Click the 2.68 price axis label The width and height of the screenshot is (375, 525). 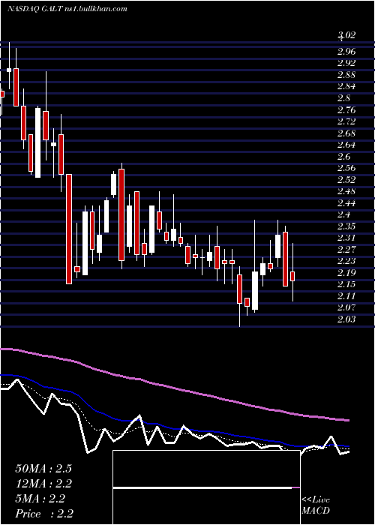click(x=346, y=133)
